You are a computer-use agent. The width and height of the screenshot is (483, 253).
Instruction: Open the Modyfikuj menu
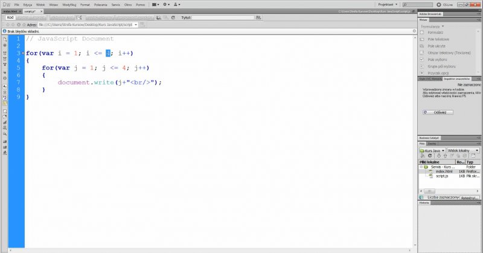tap(69, 4)
